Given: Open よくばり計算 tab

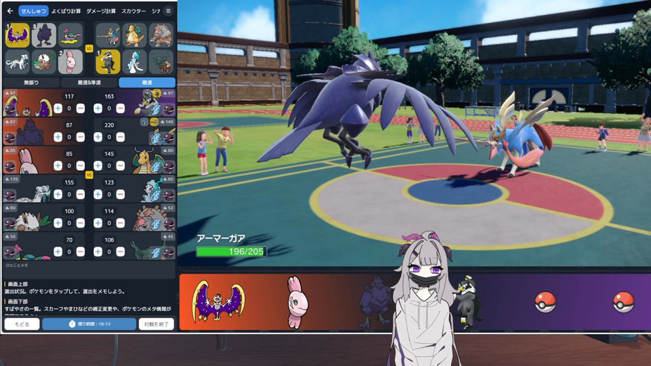Looking at the screenshot, I should click(x=66, y=11).
